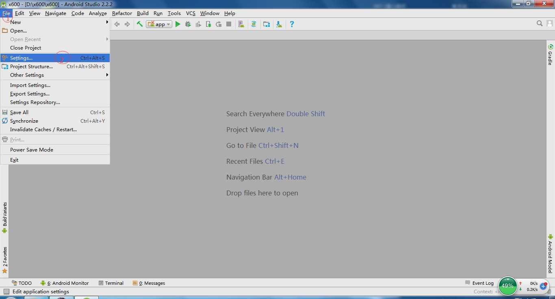The height and width of the screenshot is (299, 555).
Task: Toggle Power Save Mode
Action: pos(55,150)
